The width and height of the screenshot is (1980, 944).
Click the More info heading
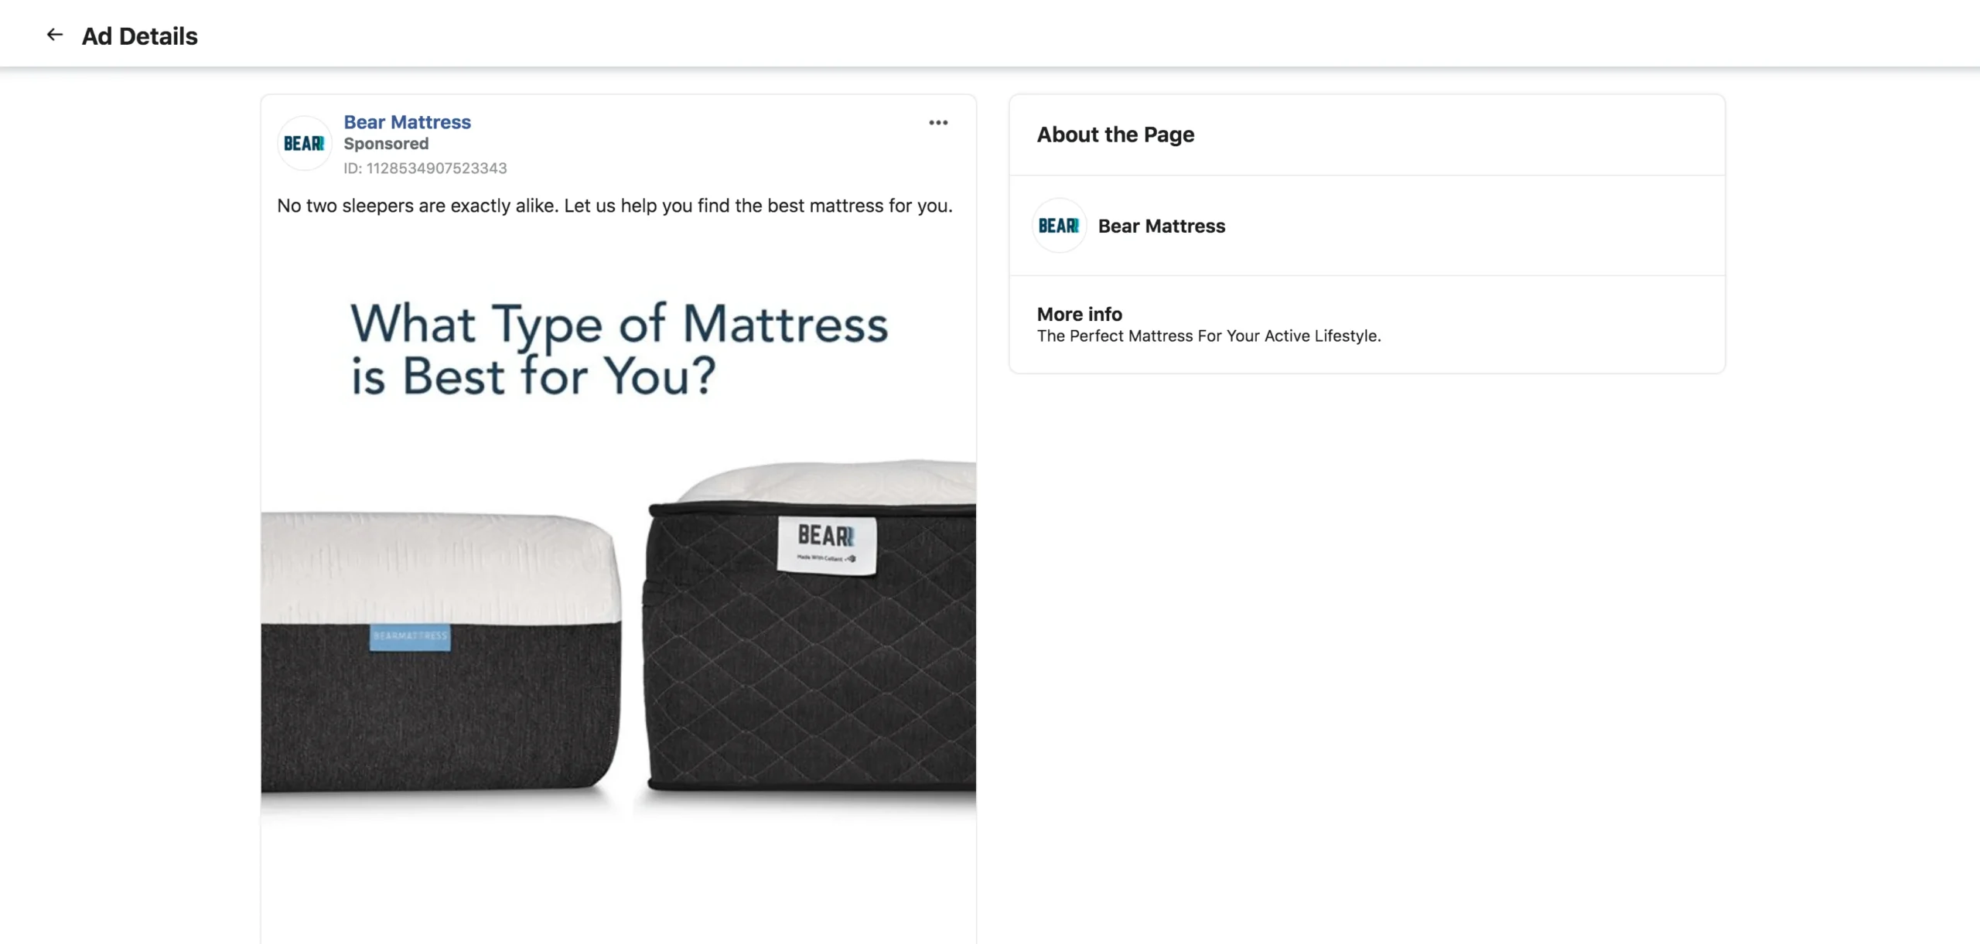pos(1079,314)
